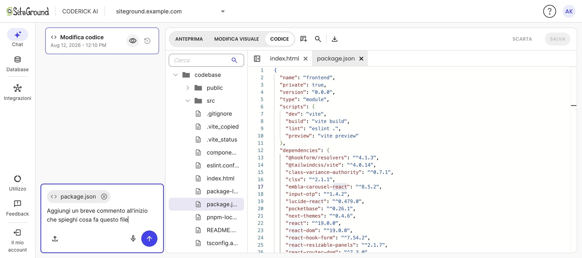Click the SALVA button
Image resolution: width=582 pixels, height=258 pixels.
[x=558, y=39]
